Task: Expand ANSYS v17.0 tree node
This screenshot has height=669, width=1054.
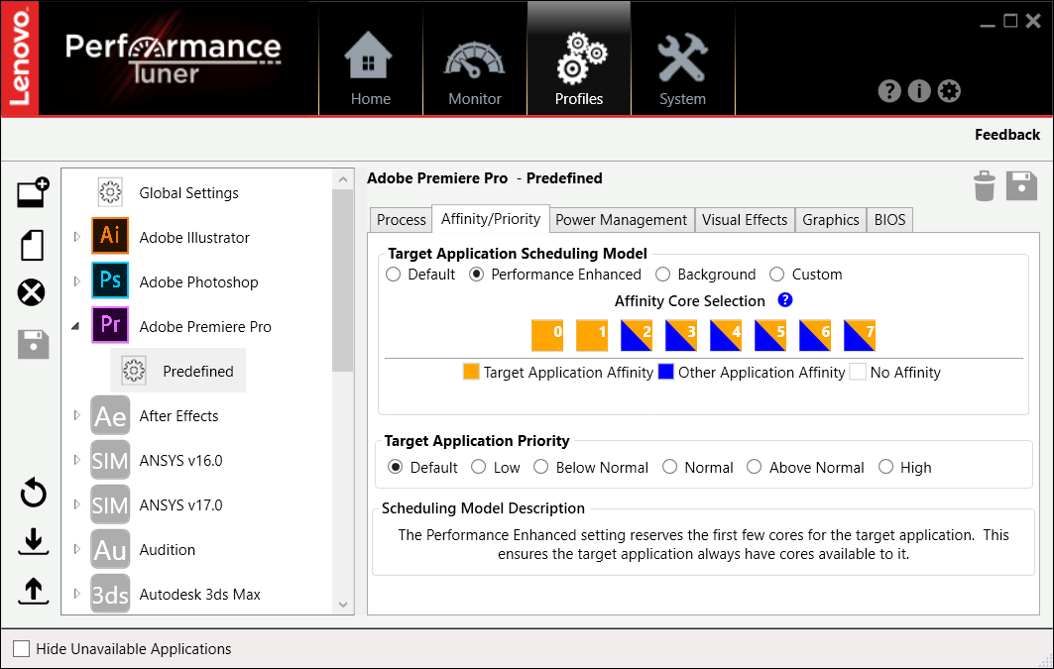Action: [76, 504]
